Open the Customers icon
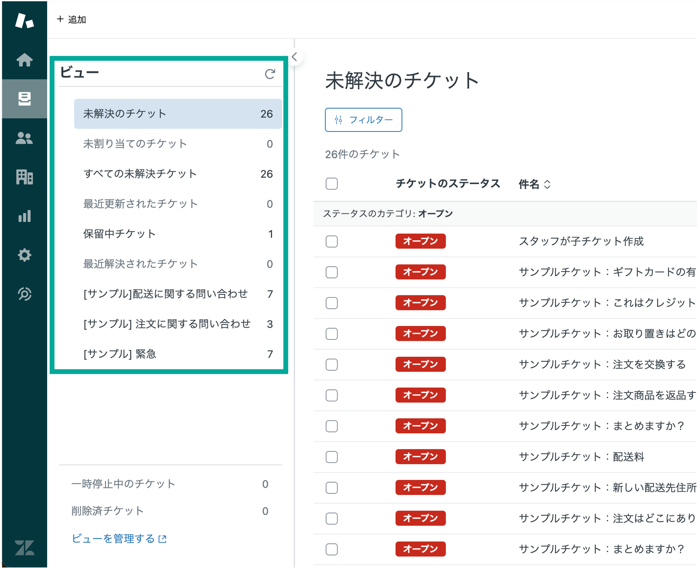 point(24,138)
